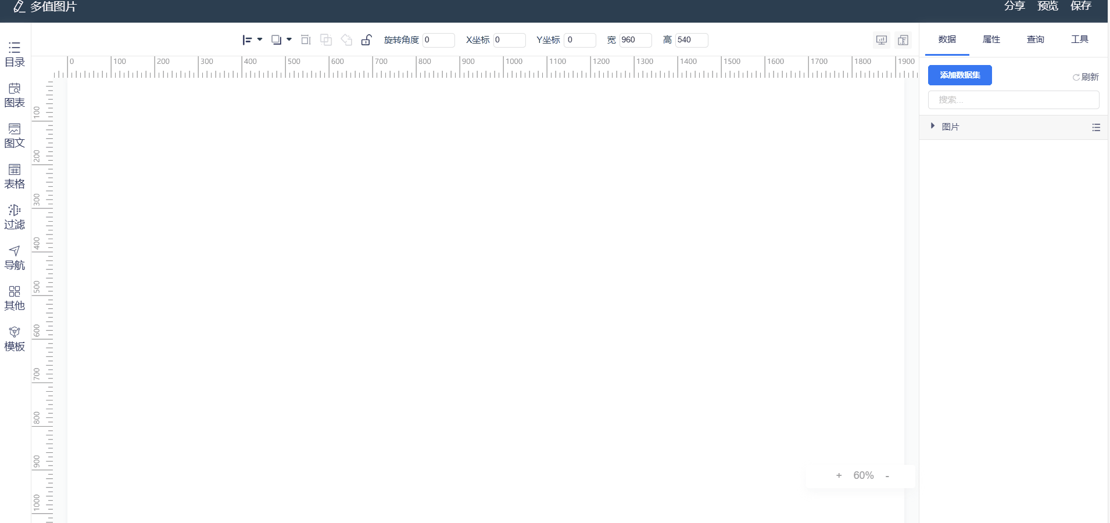Open the 过滤 filter components panel

15,217
